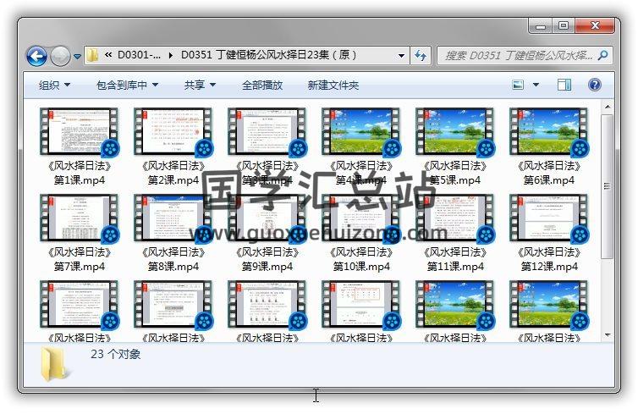Click the 23 个对象 status text
This screenshot has width=638, height=414.
click(116, 354)
